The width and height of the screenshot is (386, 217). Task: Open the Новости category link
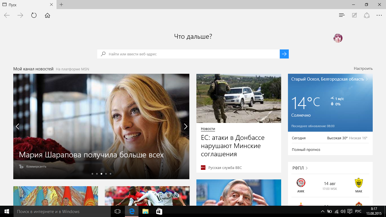(x=208, y=129)
